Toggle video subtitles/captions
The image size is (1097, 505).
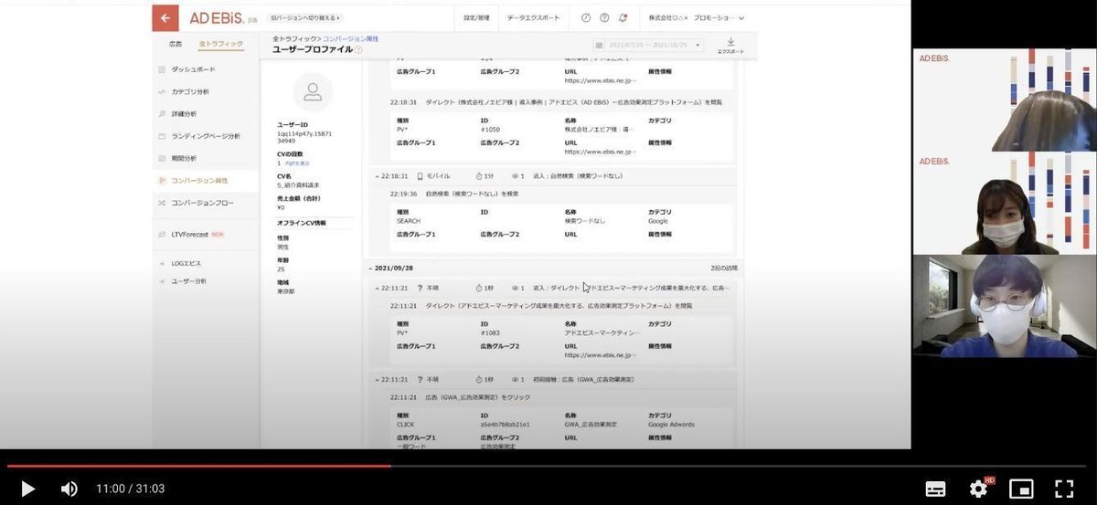click(x=935, y=489)
